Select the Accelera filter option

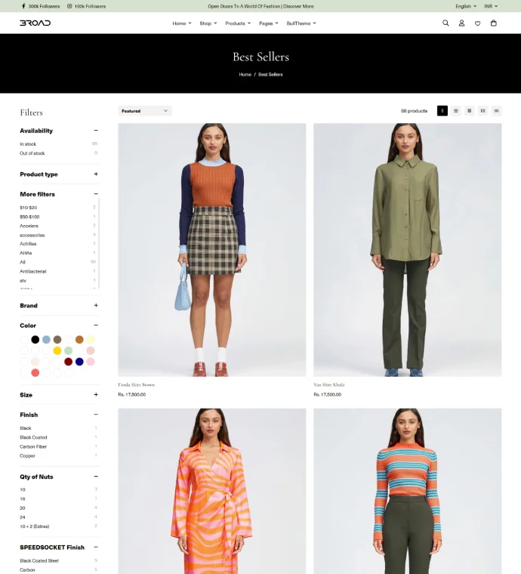pyautogui.click(x=29, y=226)
